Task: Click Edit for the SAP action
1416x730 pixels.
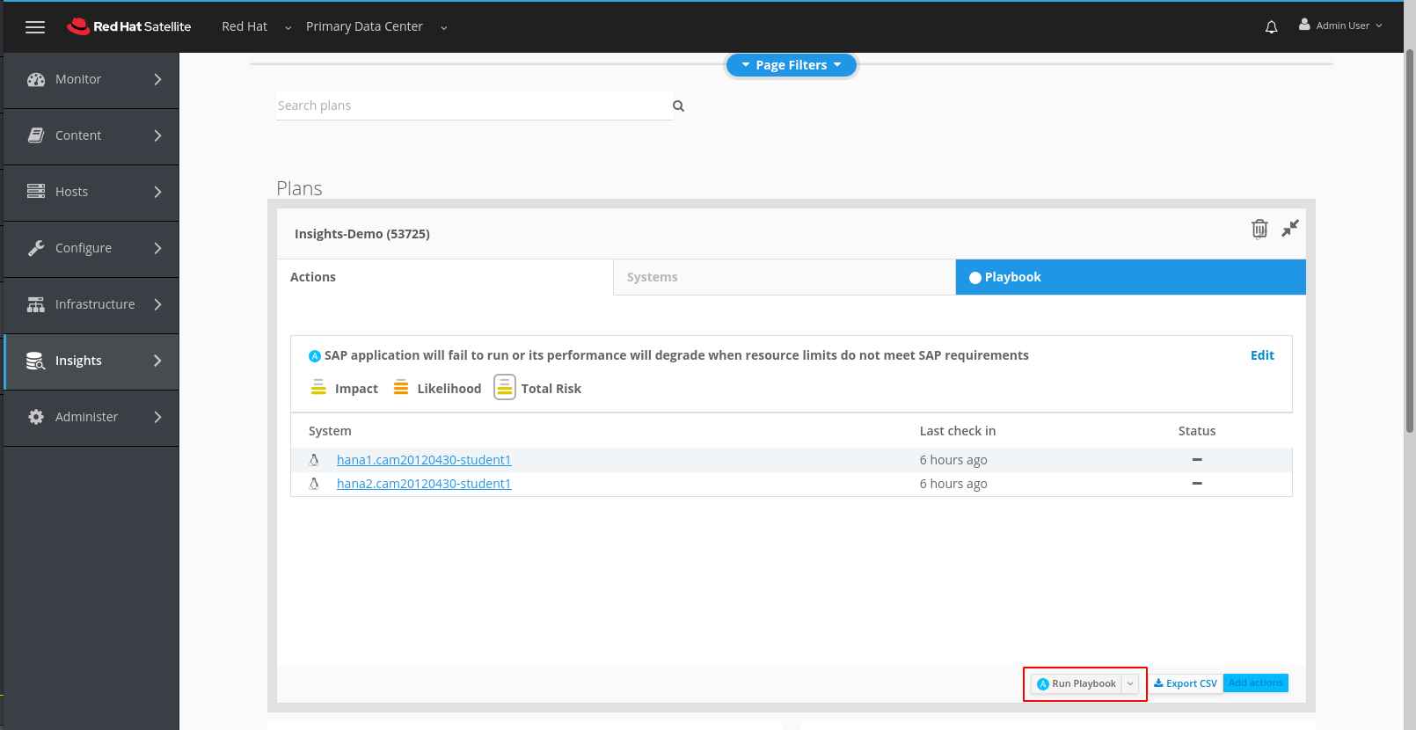Action: tap(1262, 355)
